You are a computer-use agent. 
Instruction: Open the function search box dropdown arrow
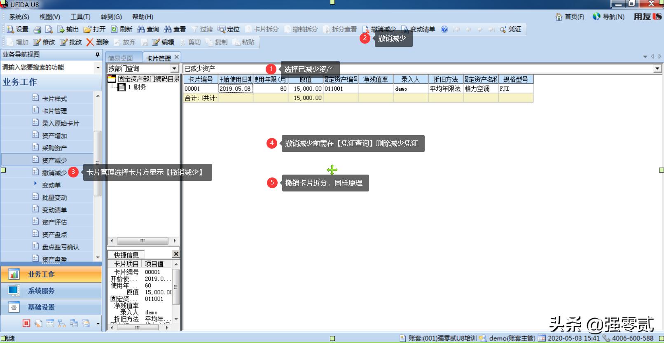[x=98, y=67]
